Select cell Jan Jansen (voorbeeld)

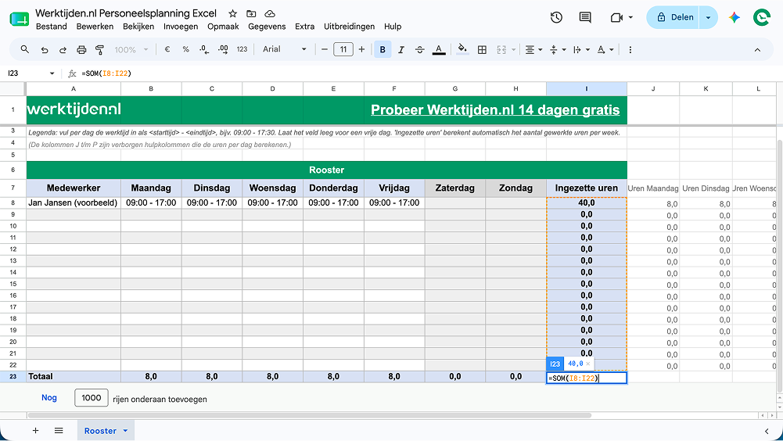[x=74, y=203]
